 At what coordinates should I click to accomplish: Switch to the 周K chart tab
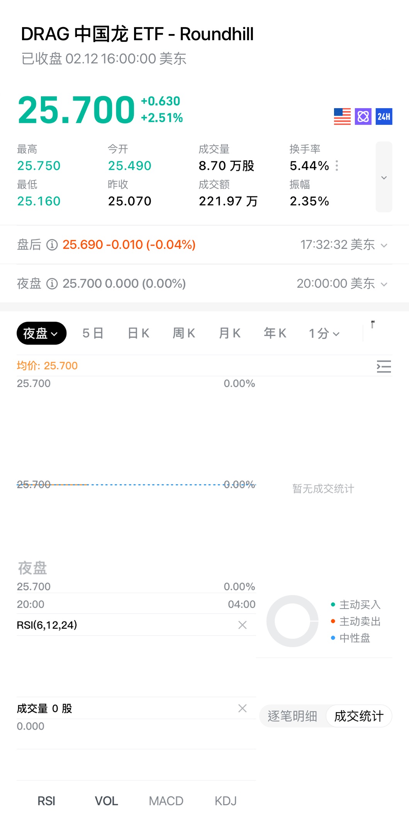184,333
